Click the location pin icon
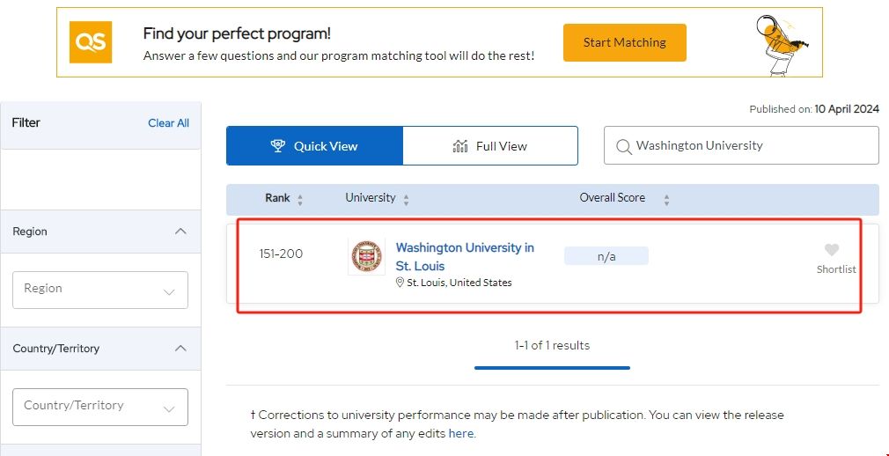Screen dimensions: 889x456 [400, 283]
